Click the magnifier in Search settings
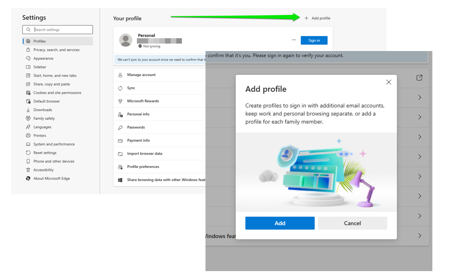This screenshot has height=278, width=462. 28,30
